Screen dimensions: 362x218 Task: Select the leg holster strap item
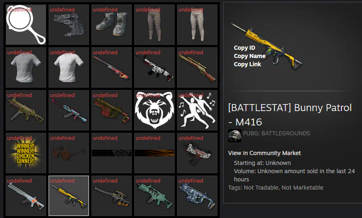point(69,25)
